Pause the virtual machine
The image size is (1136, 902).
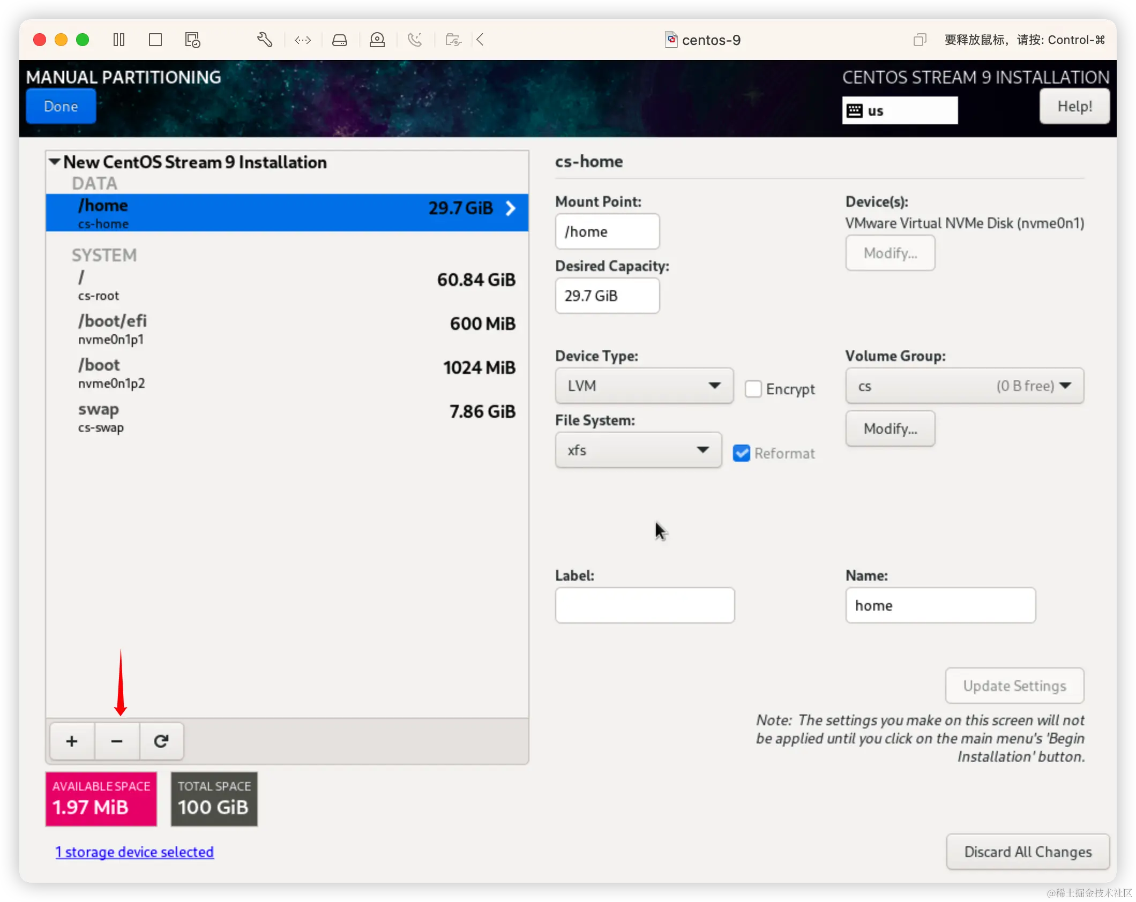[119, 40]
